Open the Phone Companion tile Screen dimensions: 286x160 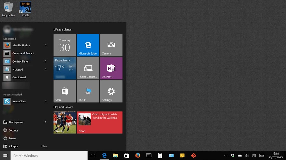coord(88,68)
